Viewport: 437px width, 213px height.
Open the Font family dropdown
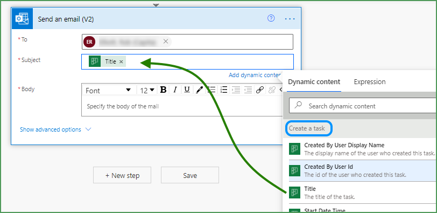tap(109, 90)
